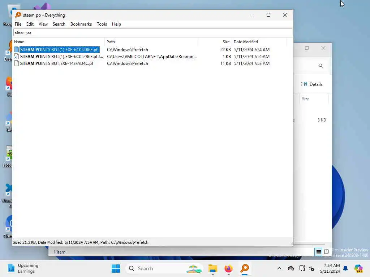This screenshot has height=277, width=370.
Task: Open the Upcoming Earnings widget
Action: click(x=23, y=268)
